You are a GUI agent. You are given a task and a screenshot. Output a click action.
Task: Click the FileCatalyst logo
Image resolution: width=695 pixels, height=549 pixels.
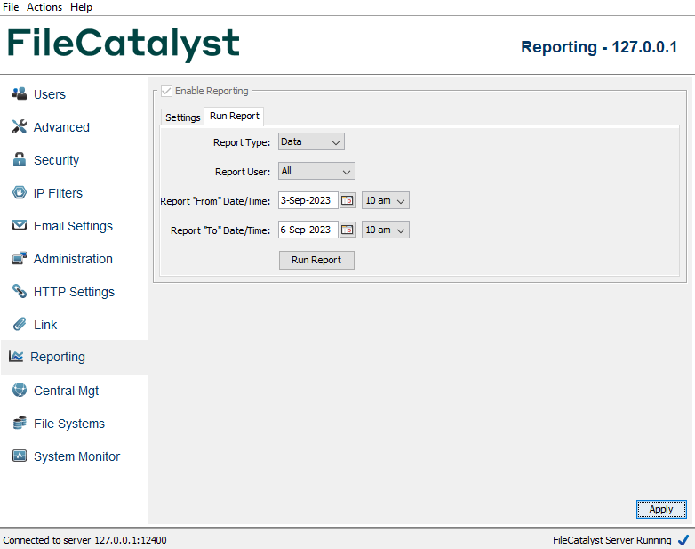[124, 44]
